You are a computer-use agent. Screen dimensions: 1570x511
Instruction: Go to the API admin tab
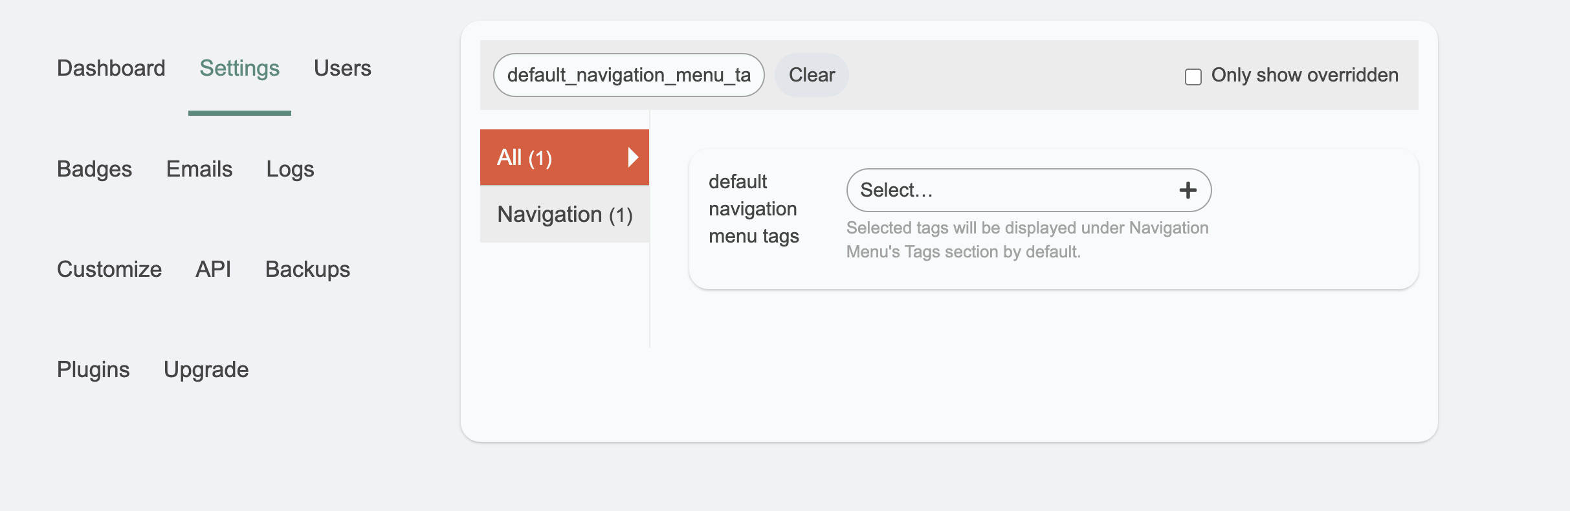[214, 270]
